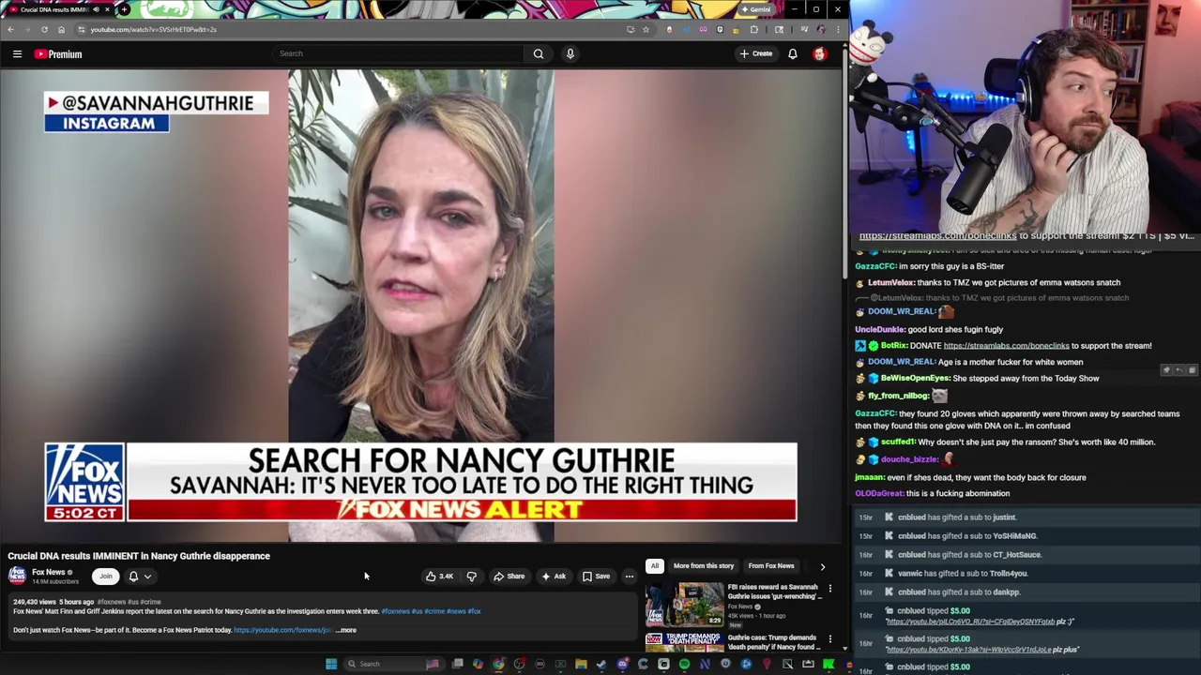Like the video with 3.4K likes
Viewport: 1201px width, 675px height.
click(x=439, y=577)
